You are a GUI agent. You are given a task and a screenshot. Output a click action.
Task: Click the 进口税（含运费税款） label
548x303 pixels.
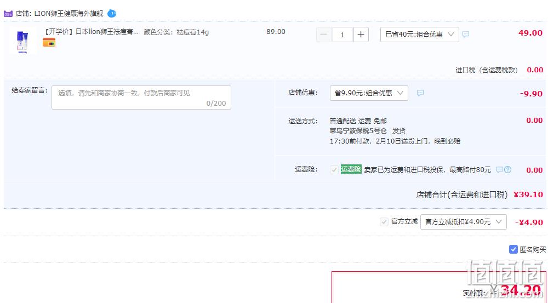[x=487, y=70]
